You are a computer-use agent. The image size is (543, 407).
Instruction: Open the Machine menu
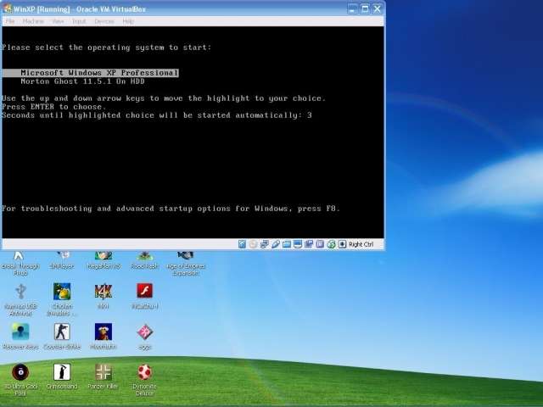33,21
